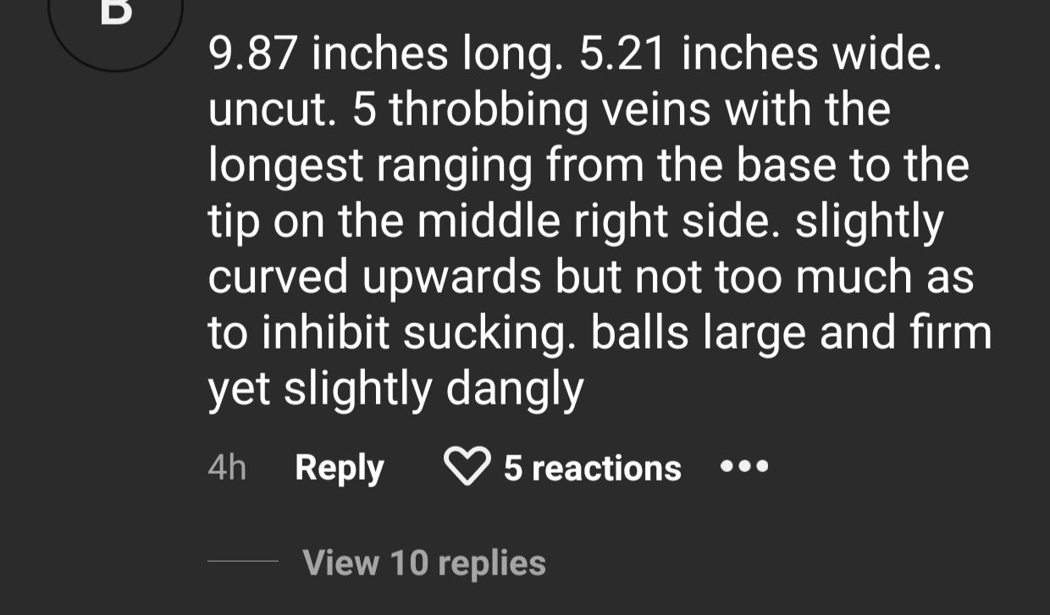Click the Reply button under the comment
The height and width of the screenshot is (615, 1050).
(340, 469)
